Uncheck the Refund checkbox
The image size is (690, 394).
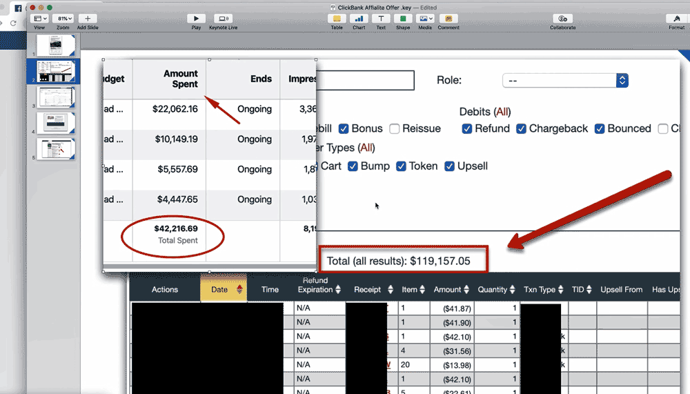(467, 128)
